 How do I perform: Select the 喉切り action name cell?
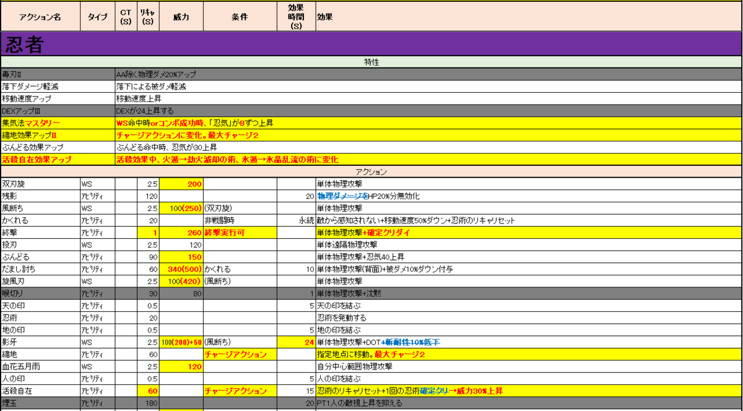(x=40, y=293)
